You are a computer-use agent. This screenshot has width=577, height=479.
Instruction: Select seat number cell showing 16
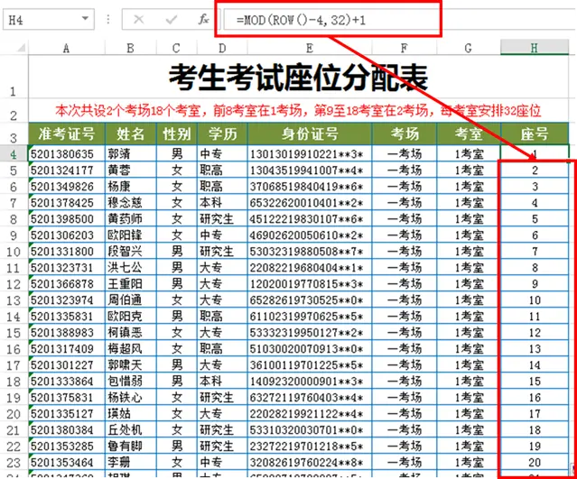click(x=535, y=398)
